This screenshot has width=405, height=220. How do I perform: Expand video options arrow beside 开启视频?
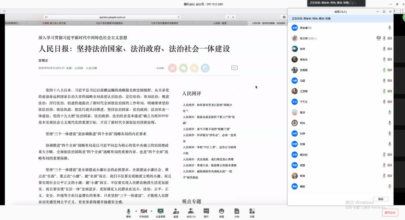click(151, 211)
